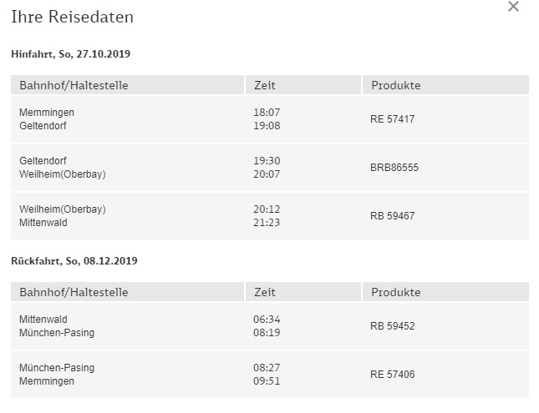Click the 21:23 arrival time
The image size is (539, 413).
point(265,223)
